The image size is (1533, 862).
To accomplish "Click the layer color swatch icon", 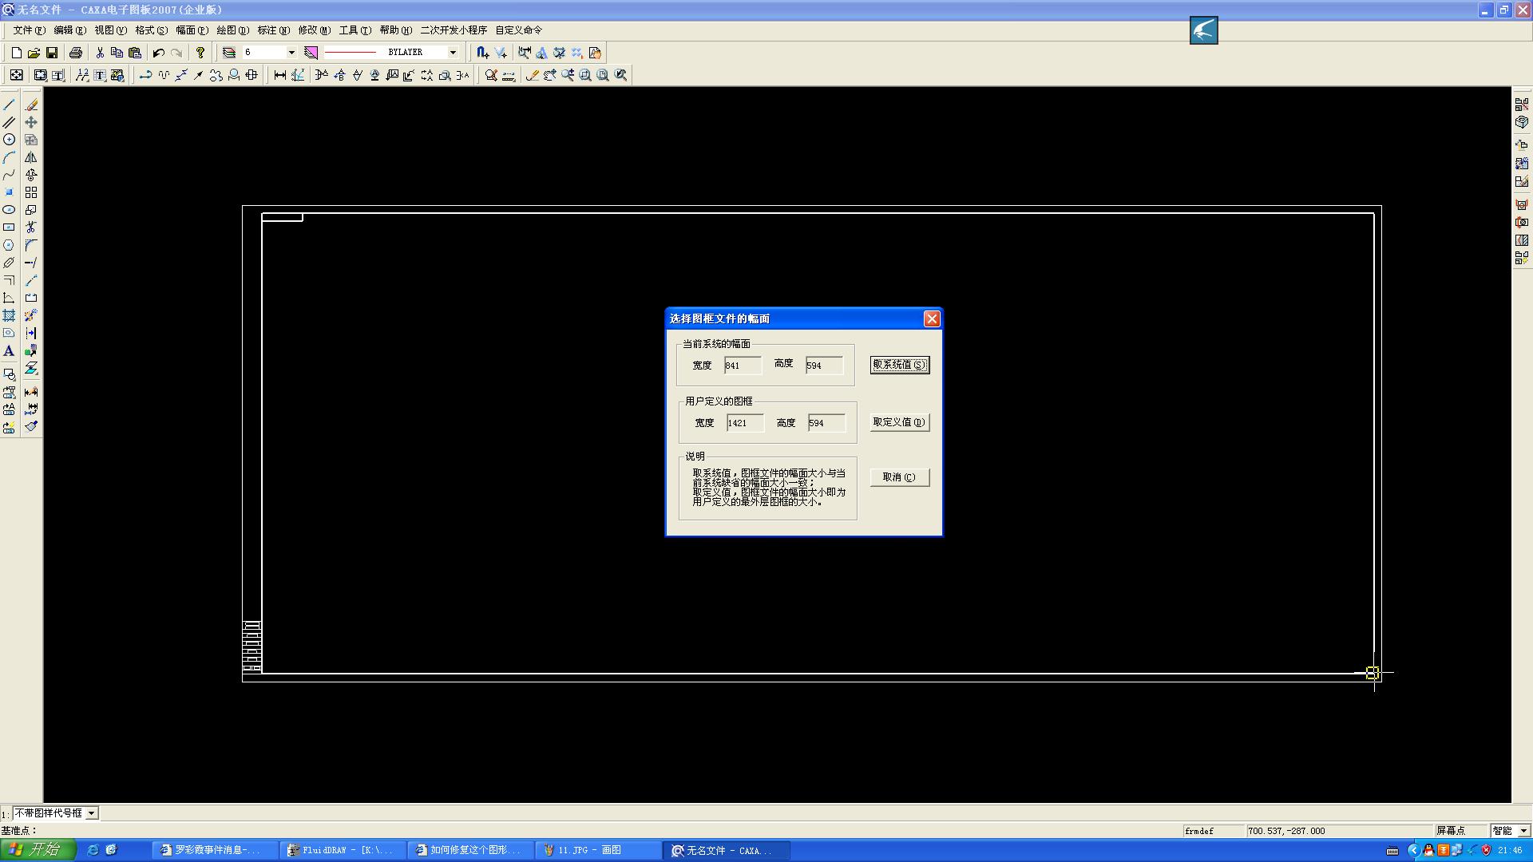I will point(311,53).
